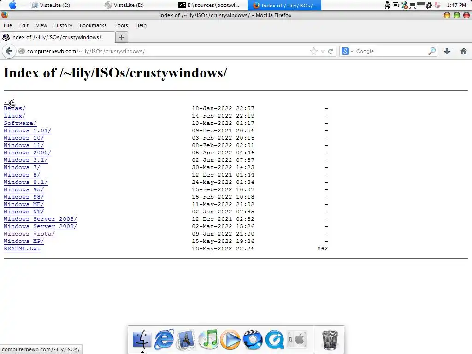This screenshot has height=354, width=472.
Task: Click the clock showing 1:47 PM
Action: pyautogui.click(x=457, y=5)
